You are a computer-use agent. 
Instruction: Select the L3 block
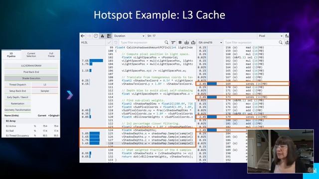click(x=45, y=85)
